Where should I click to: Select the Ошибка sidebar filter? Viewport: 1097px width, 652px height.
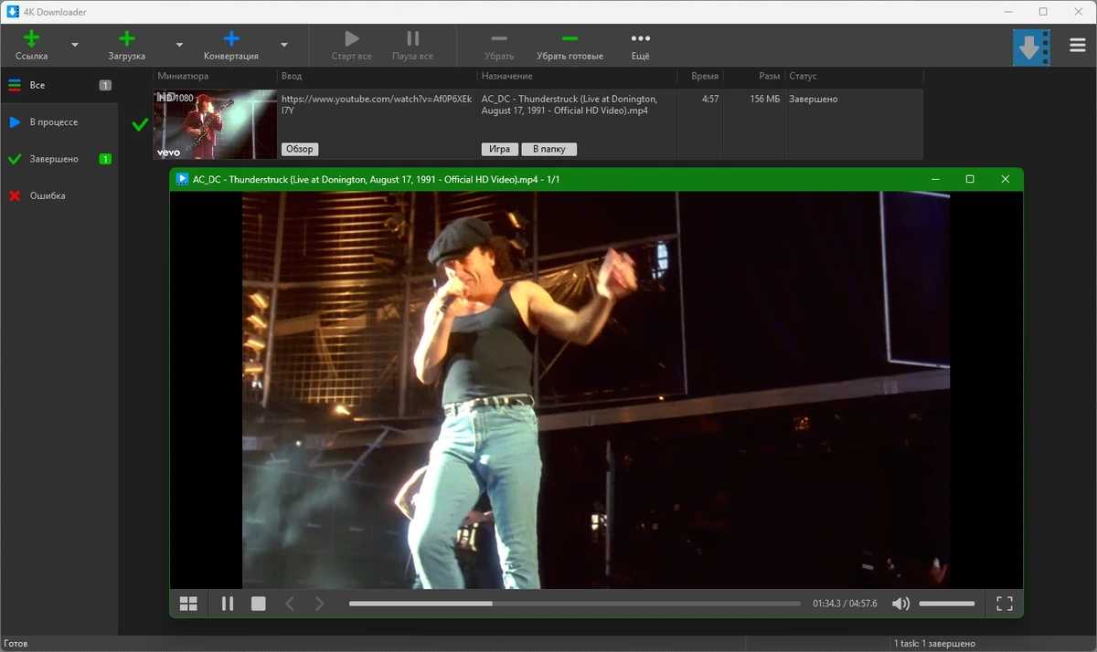point(59,195)
